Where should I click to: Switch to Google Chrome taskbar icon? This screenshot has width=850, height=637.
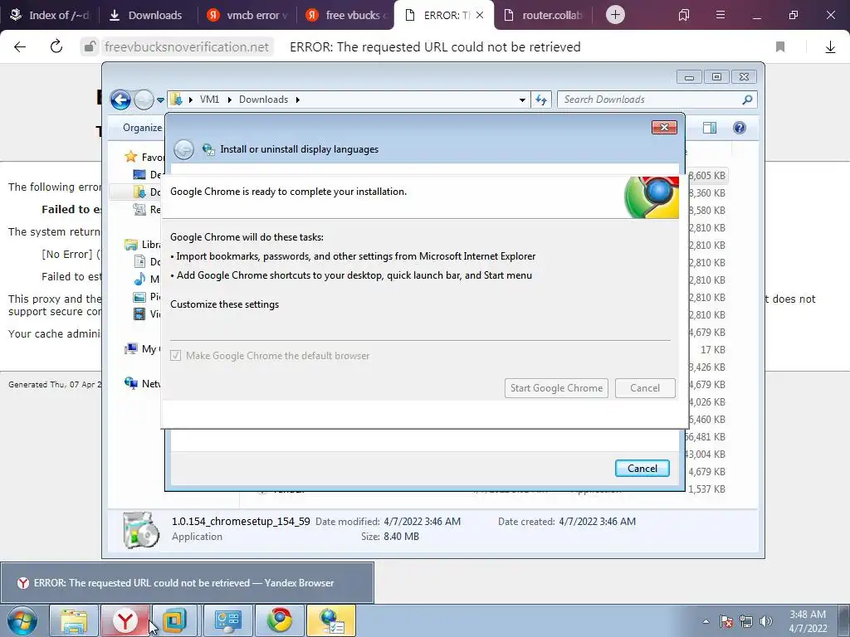point(279,620)
